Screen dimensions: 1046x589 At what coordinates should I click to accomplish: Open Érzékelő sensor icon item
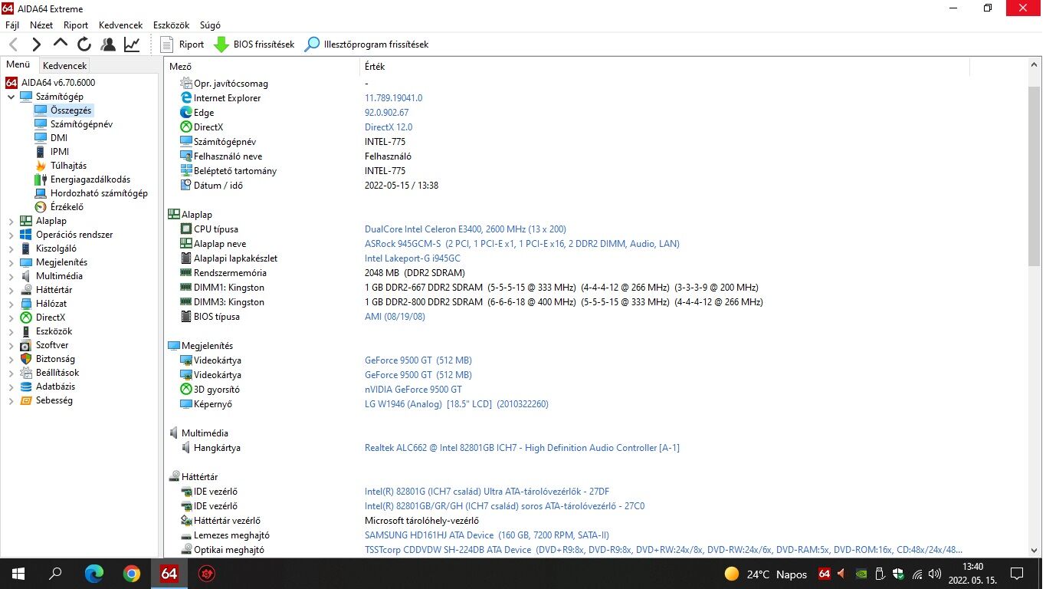point(41,207)
